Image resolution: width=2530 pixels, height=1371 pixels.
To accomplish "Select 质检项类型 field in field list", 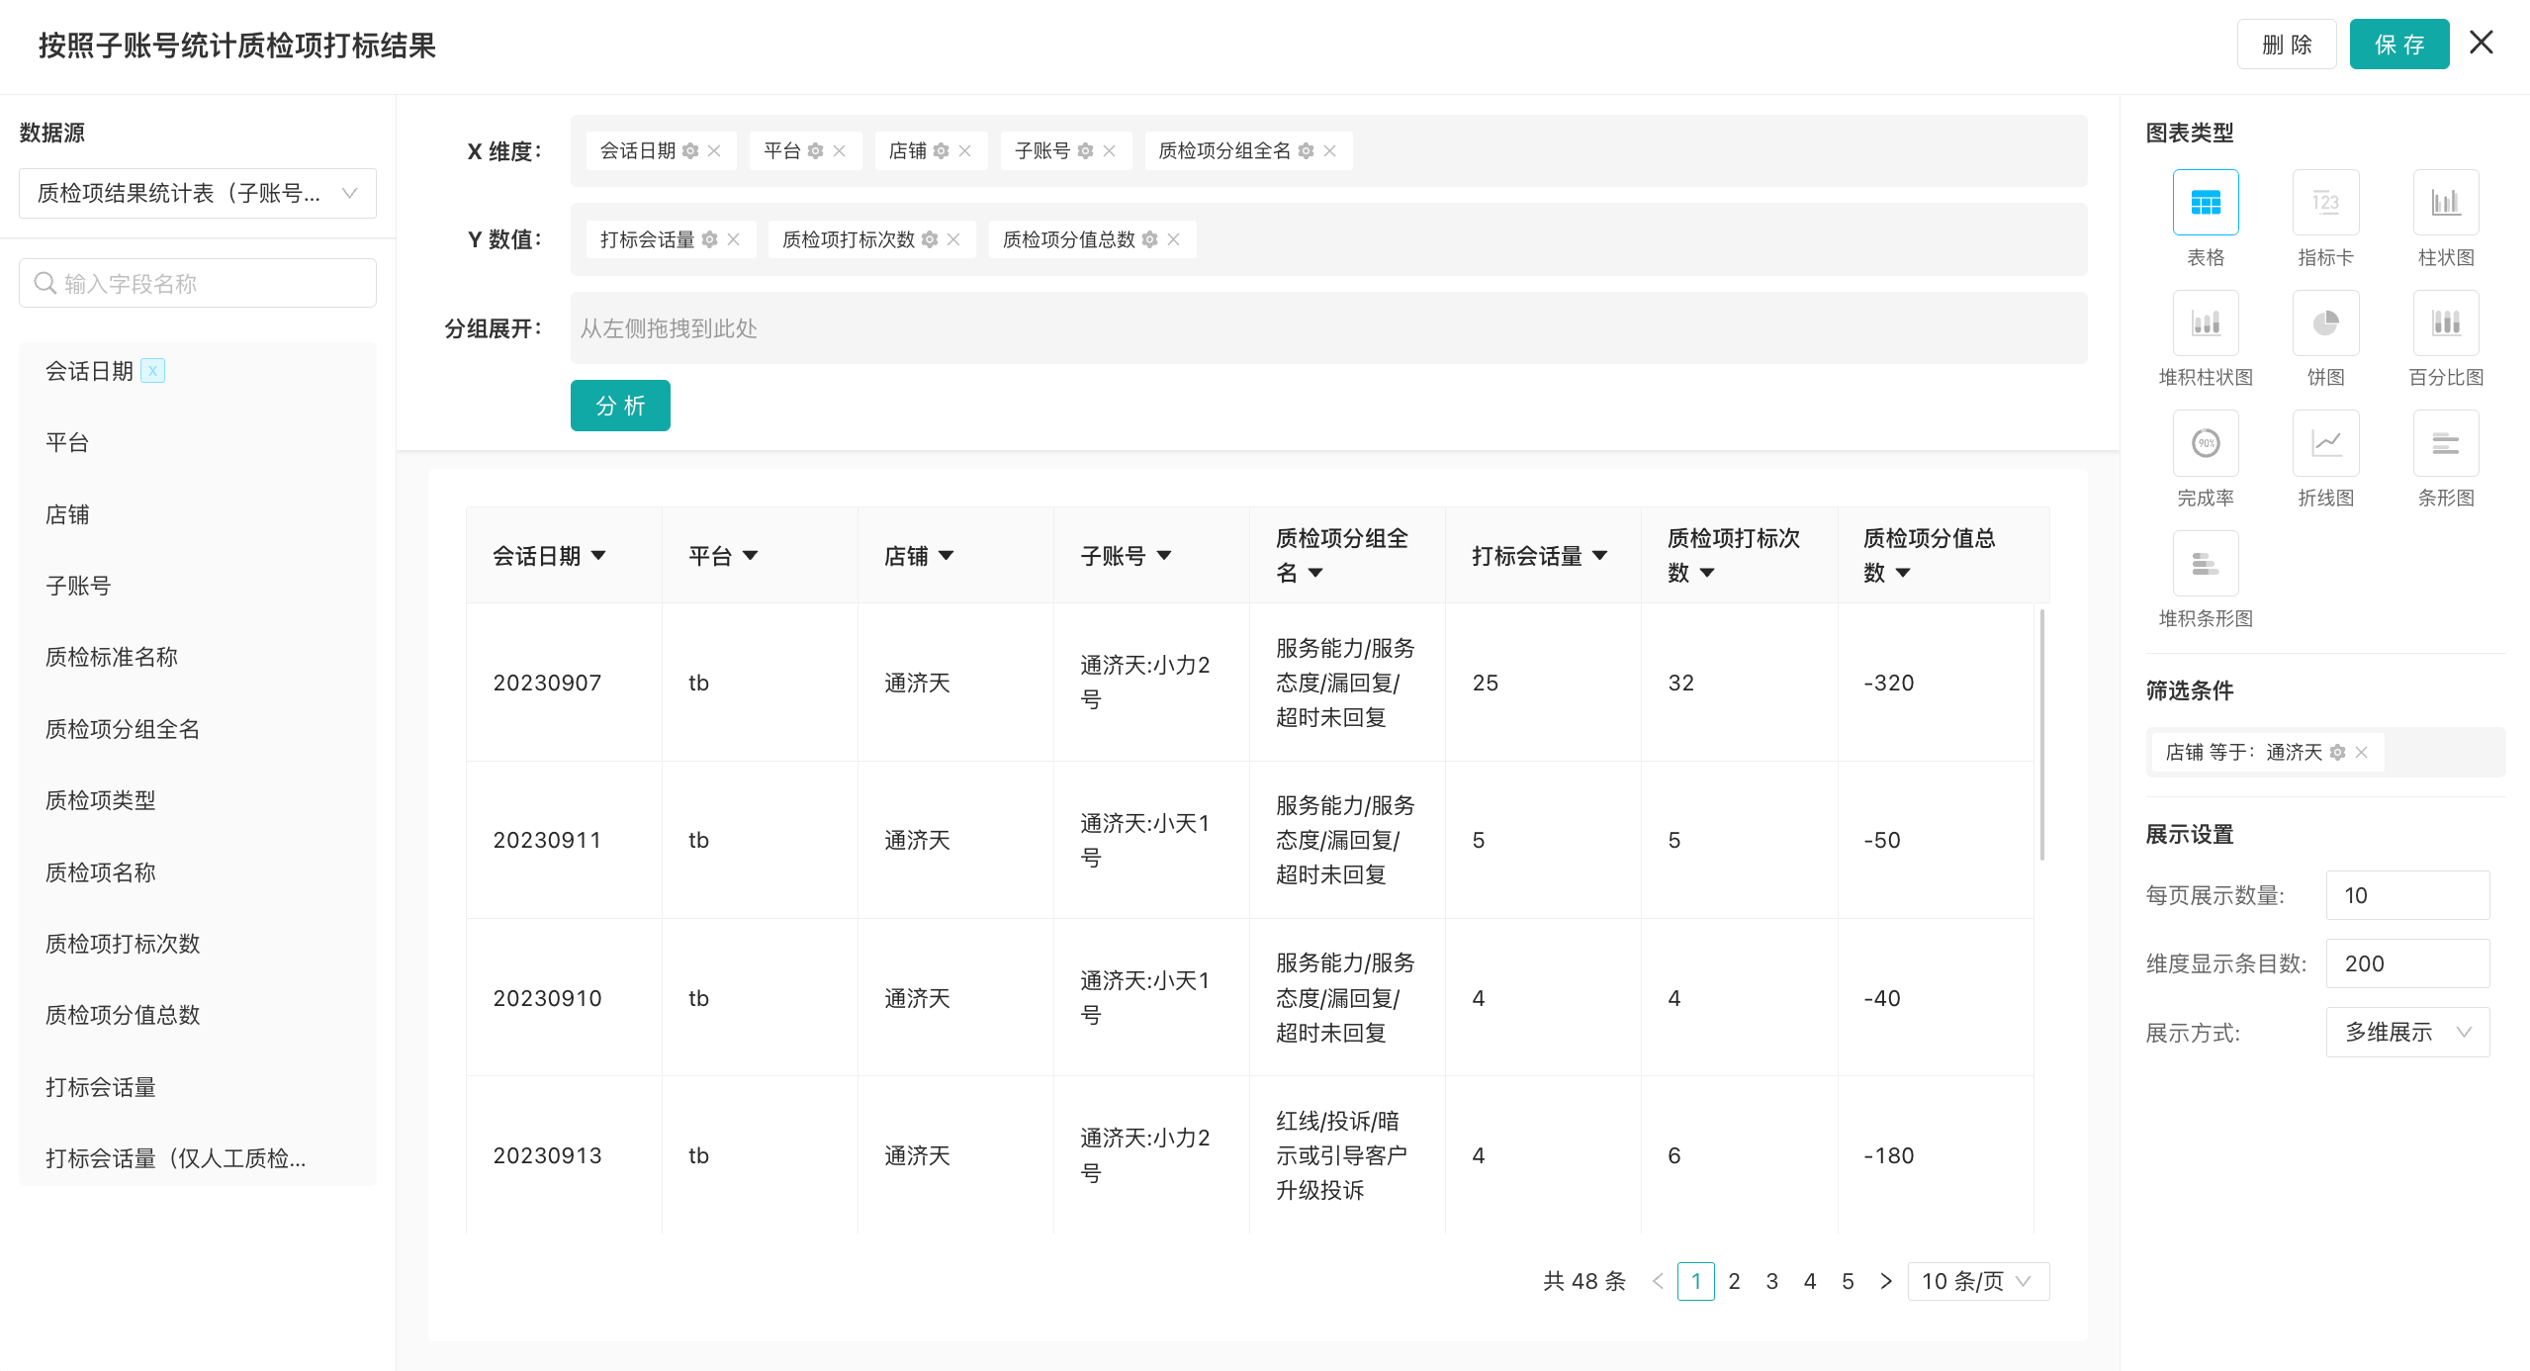I will click(x=100, y=801).
